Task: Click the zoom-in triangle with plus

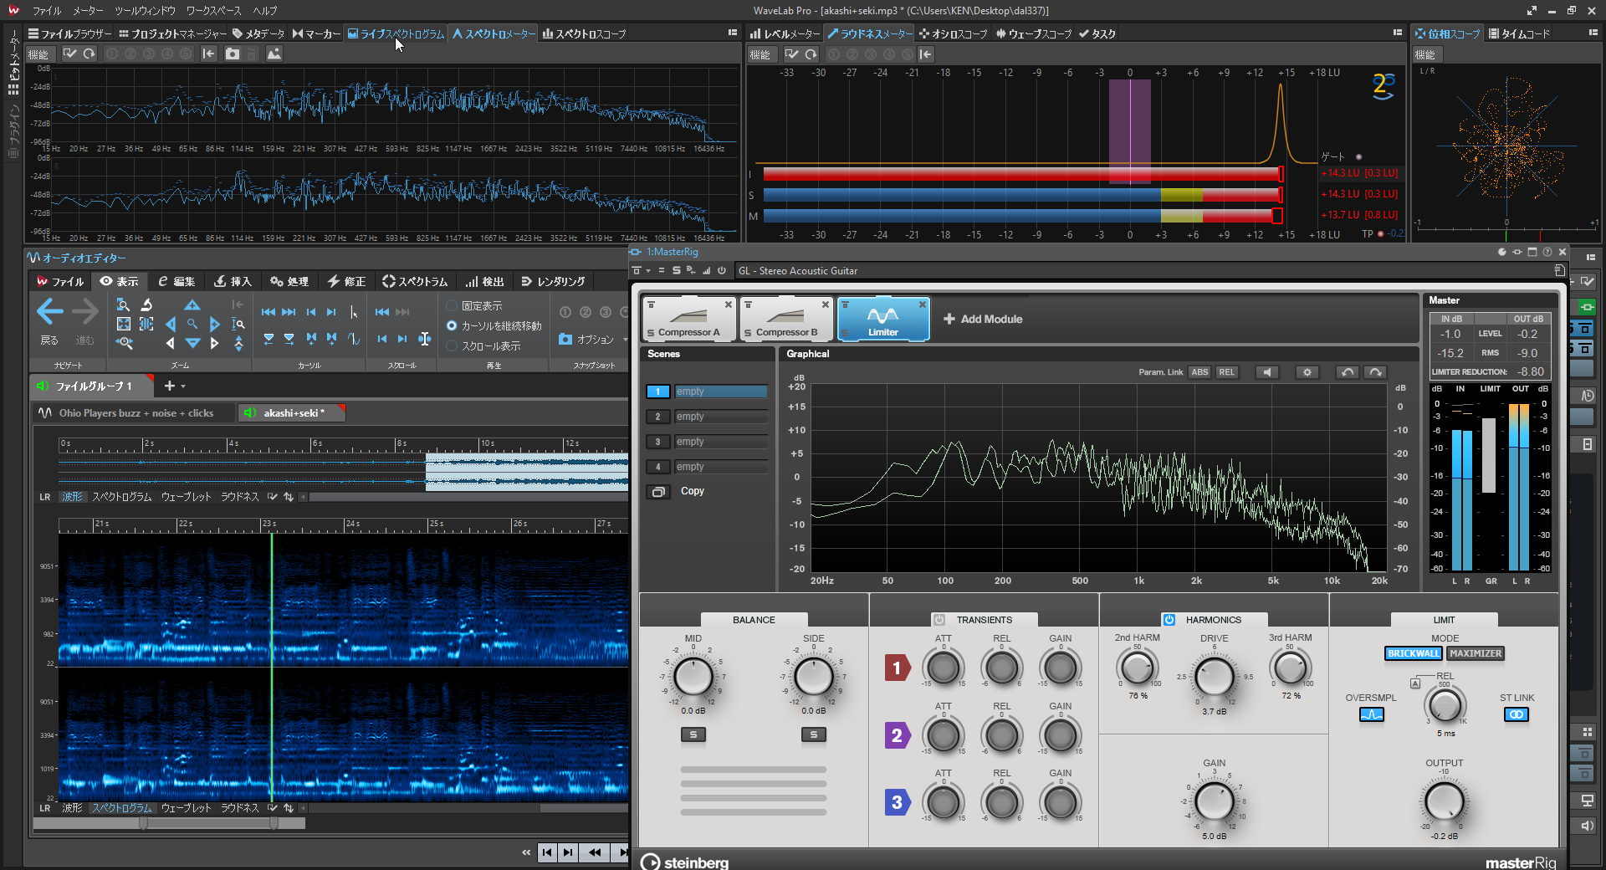Action: coord(192,305)
